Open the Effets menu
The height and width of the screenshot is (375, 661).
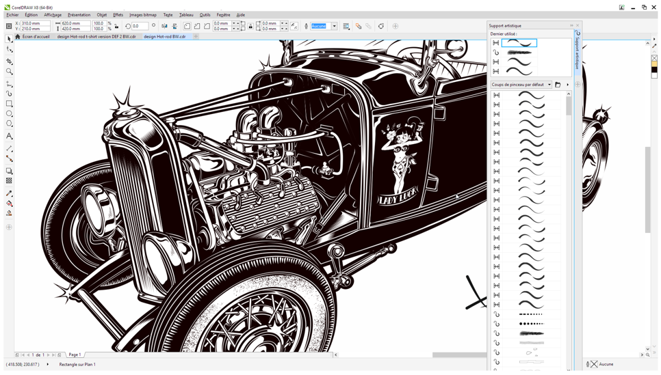[118, 15]
